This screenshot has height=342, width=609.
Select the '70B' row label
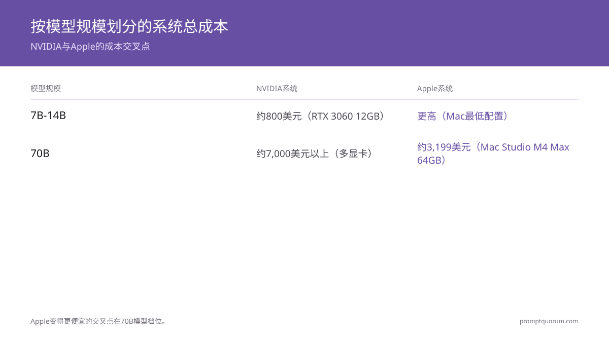coord(40,153)
